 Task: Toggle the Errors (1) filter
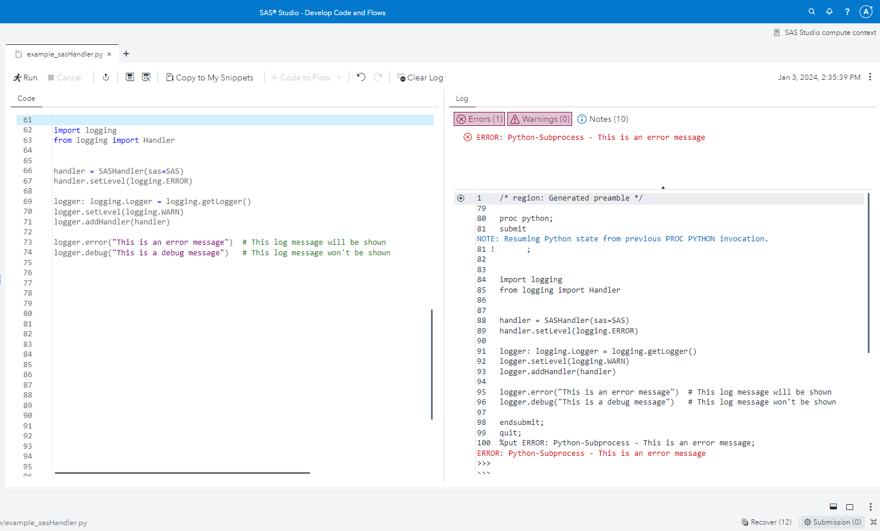pyautogui.click(x=479, y=119)
